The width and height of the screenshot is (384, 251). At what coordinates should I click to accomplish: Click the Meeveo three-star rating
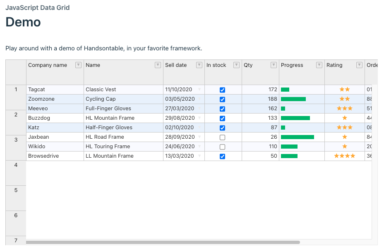tap(345, 108)
